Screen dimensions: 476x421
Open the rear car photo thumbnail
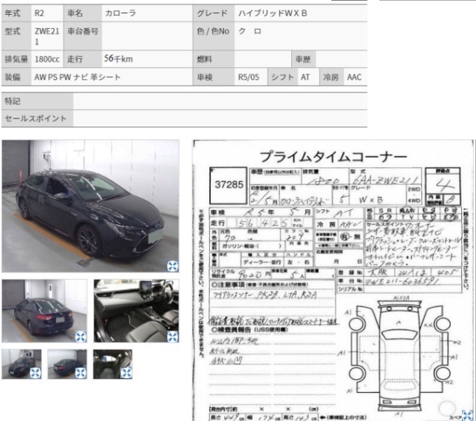[x=44, y=311]
